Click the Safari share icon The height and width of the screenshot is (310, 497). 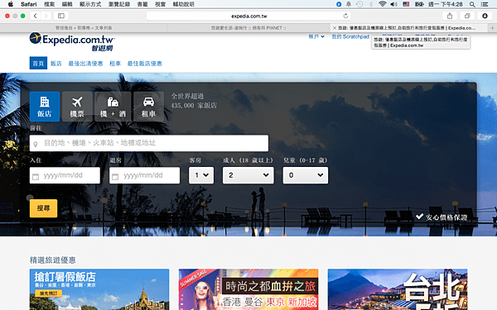(x=450, y=16)
